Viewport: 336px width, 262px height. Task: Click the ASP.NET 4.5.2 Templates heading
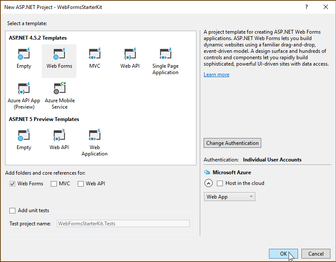(38, 38)
